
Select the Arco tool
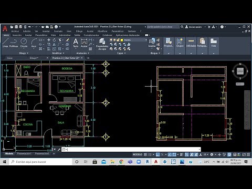click(x=34, y=43)
